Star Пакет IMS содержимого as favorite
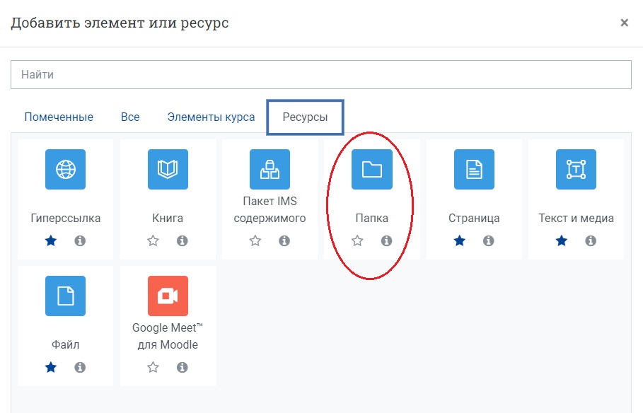 (255, 240)
